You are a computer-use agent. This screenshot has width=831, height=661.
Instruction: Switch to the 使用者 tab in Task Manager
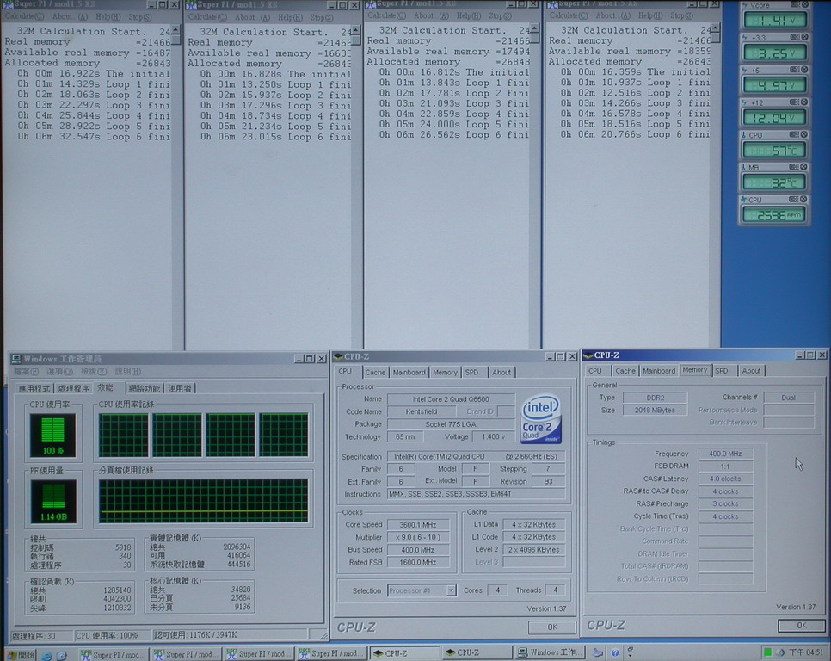coord(180,388)
